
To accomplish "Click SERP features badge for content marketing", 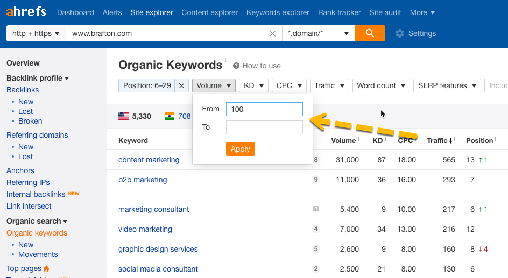I will point(316,160).
